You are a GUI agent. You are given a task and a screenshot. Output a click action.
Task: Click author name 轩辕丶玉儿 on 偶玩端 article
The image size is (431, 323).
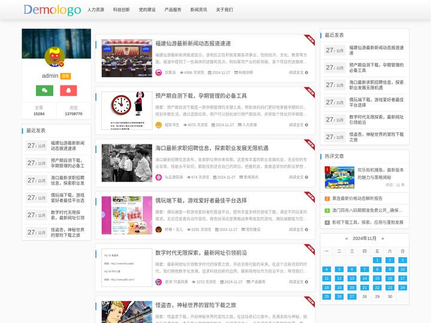pos(174,230)
